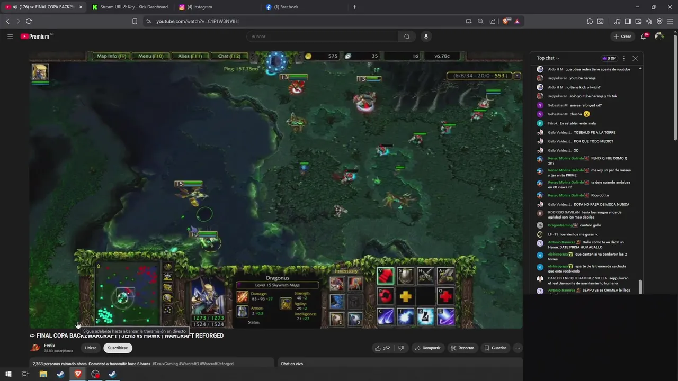Open the Fenix channel name link
678x381 pixels.
click(49, 346)
